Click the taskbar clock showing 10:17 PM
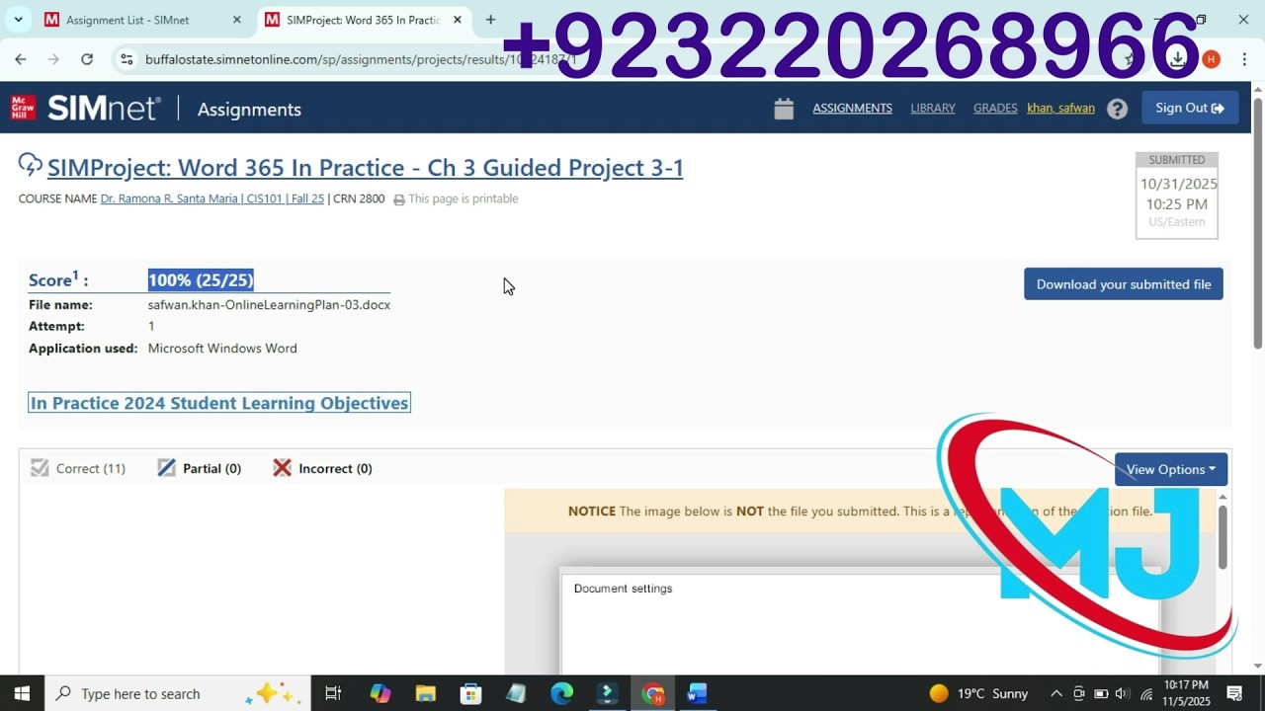Viewport: 1265px width, 711px height. [1186, 693]
